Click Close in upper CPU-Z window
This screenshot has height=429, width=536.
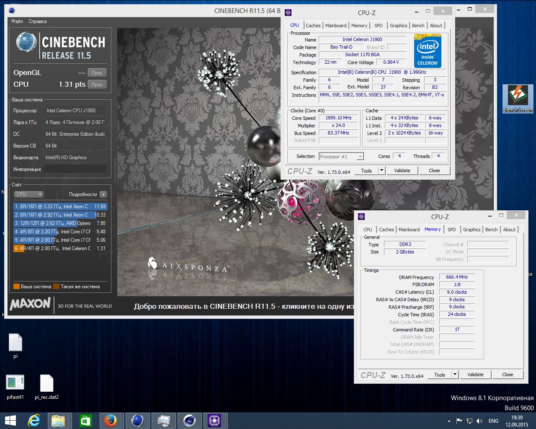point(434,171)
